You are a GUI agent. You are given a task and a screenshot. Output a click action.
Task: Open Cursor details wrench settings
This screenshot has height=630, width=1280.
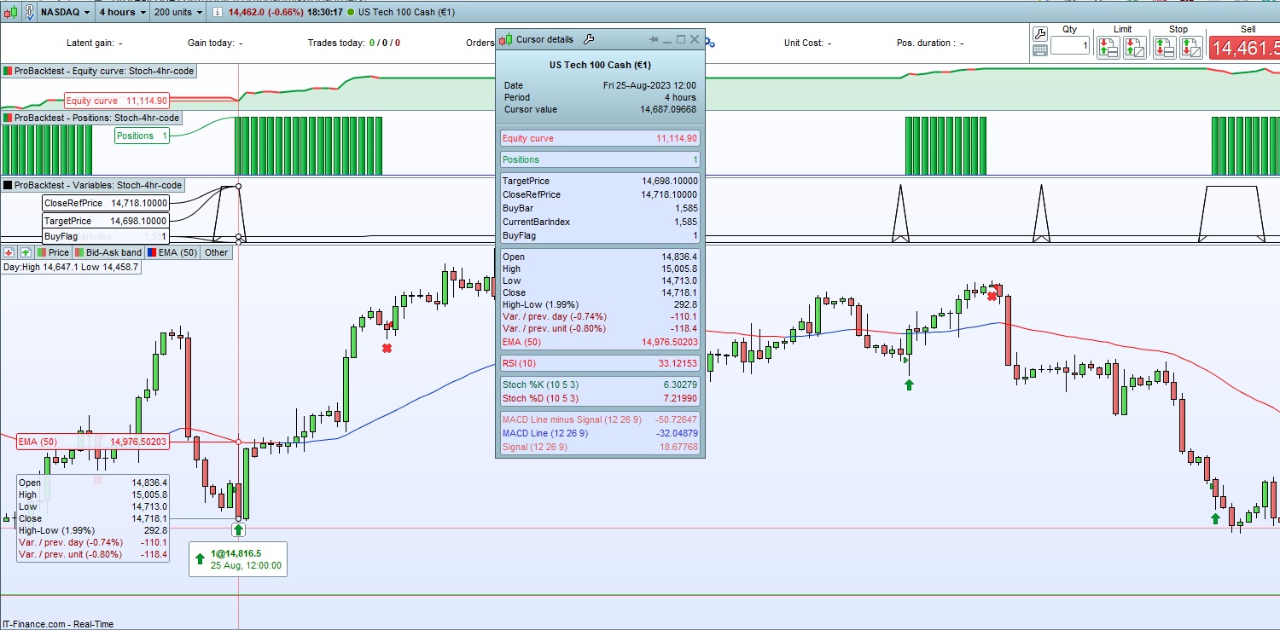pyautogui.click(x=589, y=39)
